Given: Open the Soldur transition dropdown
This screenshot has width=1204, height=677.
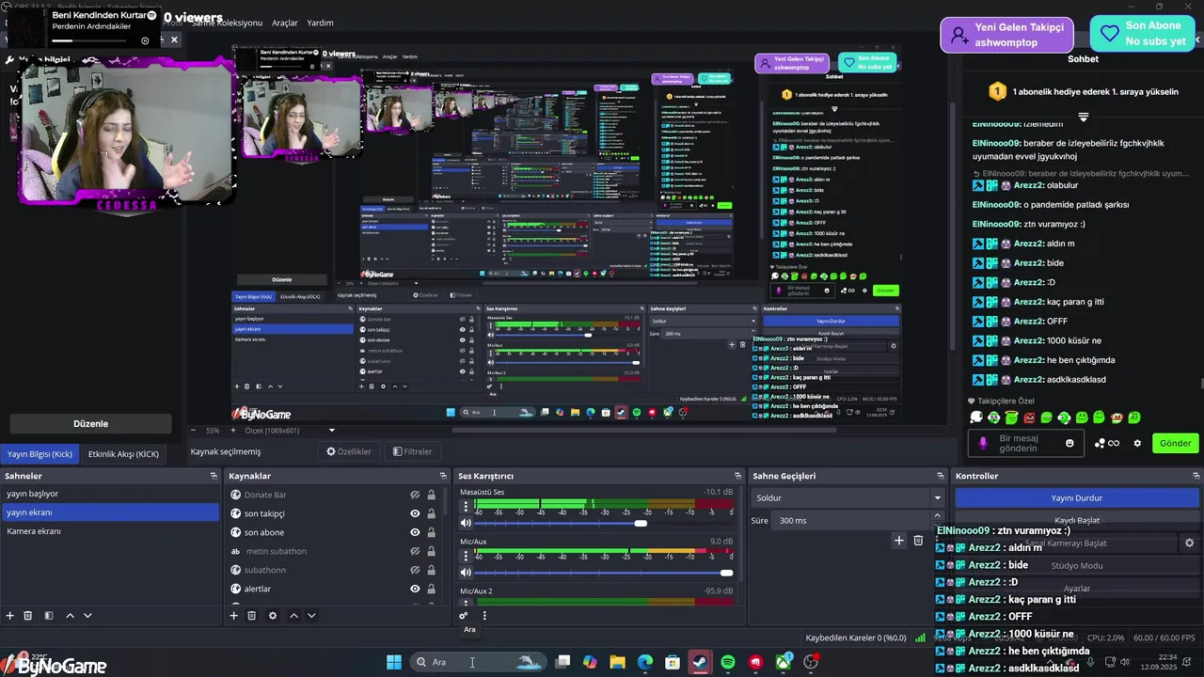Looking at the screenshot, I should [848, 497].
